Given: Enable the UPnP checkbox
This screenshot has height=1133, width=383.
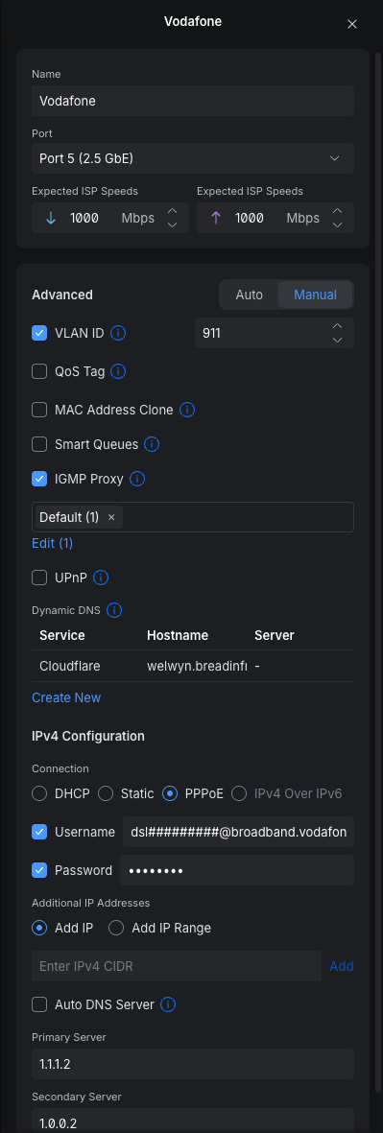Looking at the screenshot, I should point(39,578).
